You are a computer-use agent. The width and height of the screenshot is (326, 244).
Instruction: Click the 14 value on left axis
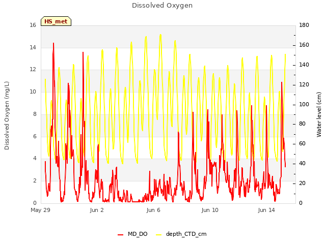pos(33,47)
